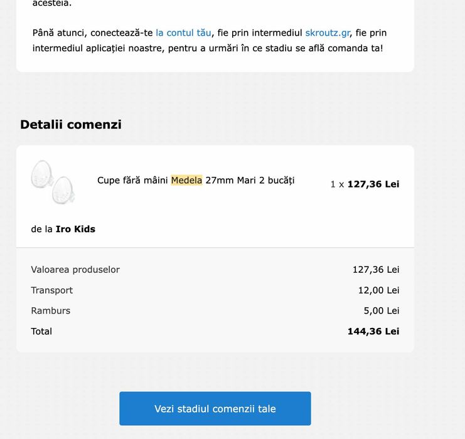Click the bold price beside "1 x"
The image size is (465, 439).
point(373,184)
